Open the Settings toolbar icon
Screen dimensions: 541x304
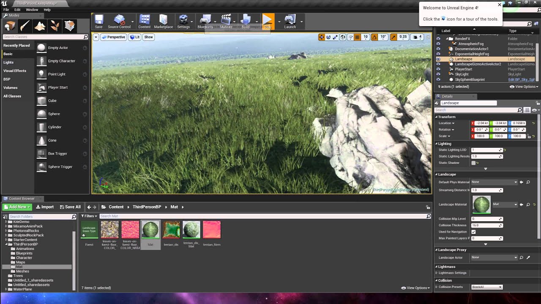[x=183, y=22]
